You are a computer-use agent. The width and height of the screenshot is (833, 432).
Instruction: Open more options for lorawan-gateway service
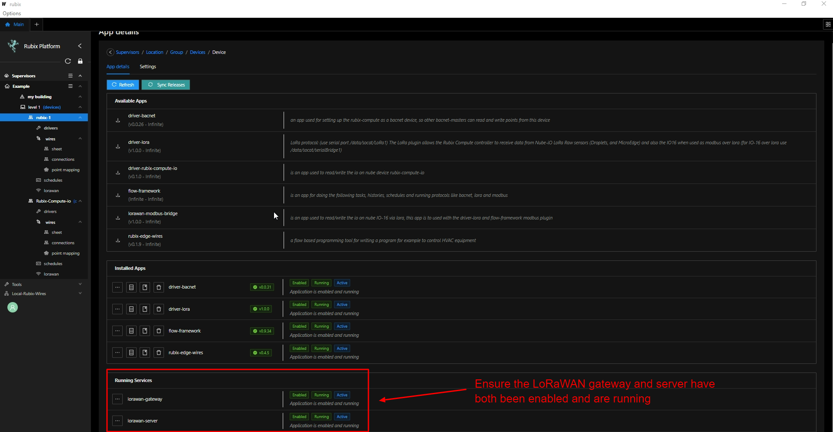pyautogui.click(x=117, y=399)
